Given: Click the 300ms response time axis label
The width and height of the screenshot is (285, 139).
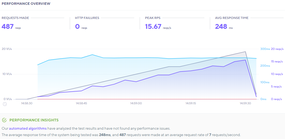Looking at the screenshot, I should pos(265,49).
